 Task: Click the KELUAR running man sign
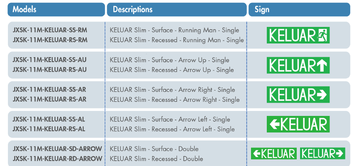click(x=298, y=35)
